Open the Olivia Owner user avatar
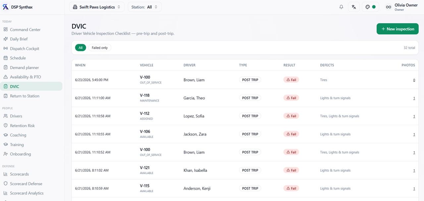Viewport: 424px width, 201px height. (389, 7)
